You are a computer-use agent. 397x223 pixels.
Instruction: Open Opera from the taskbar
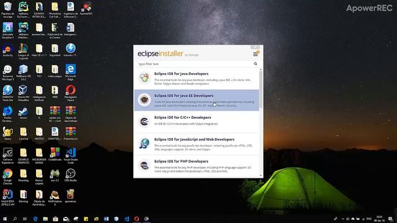click(136, 219)
